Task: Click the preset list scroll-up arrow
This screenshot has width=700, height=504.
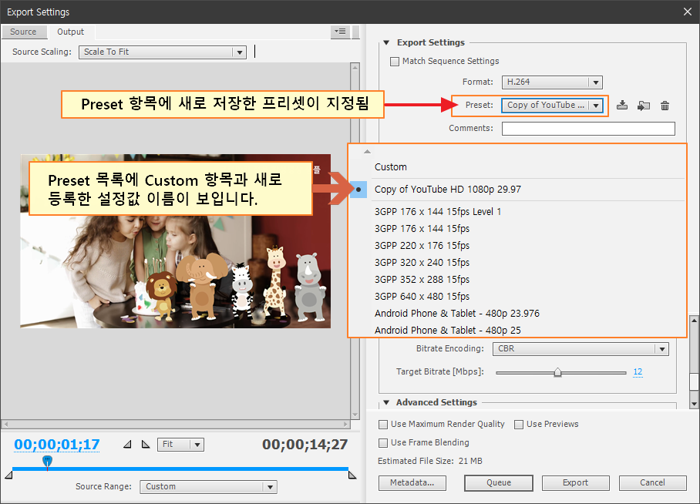Action: [367, 152]
